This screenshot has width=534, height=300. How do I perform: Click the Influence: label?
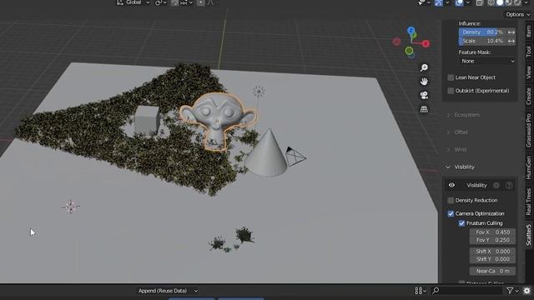(x=469, y=23)
